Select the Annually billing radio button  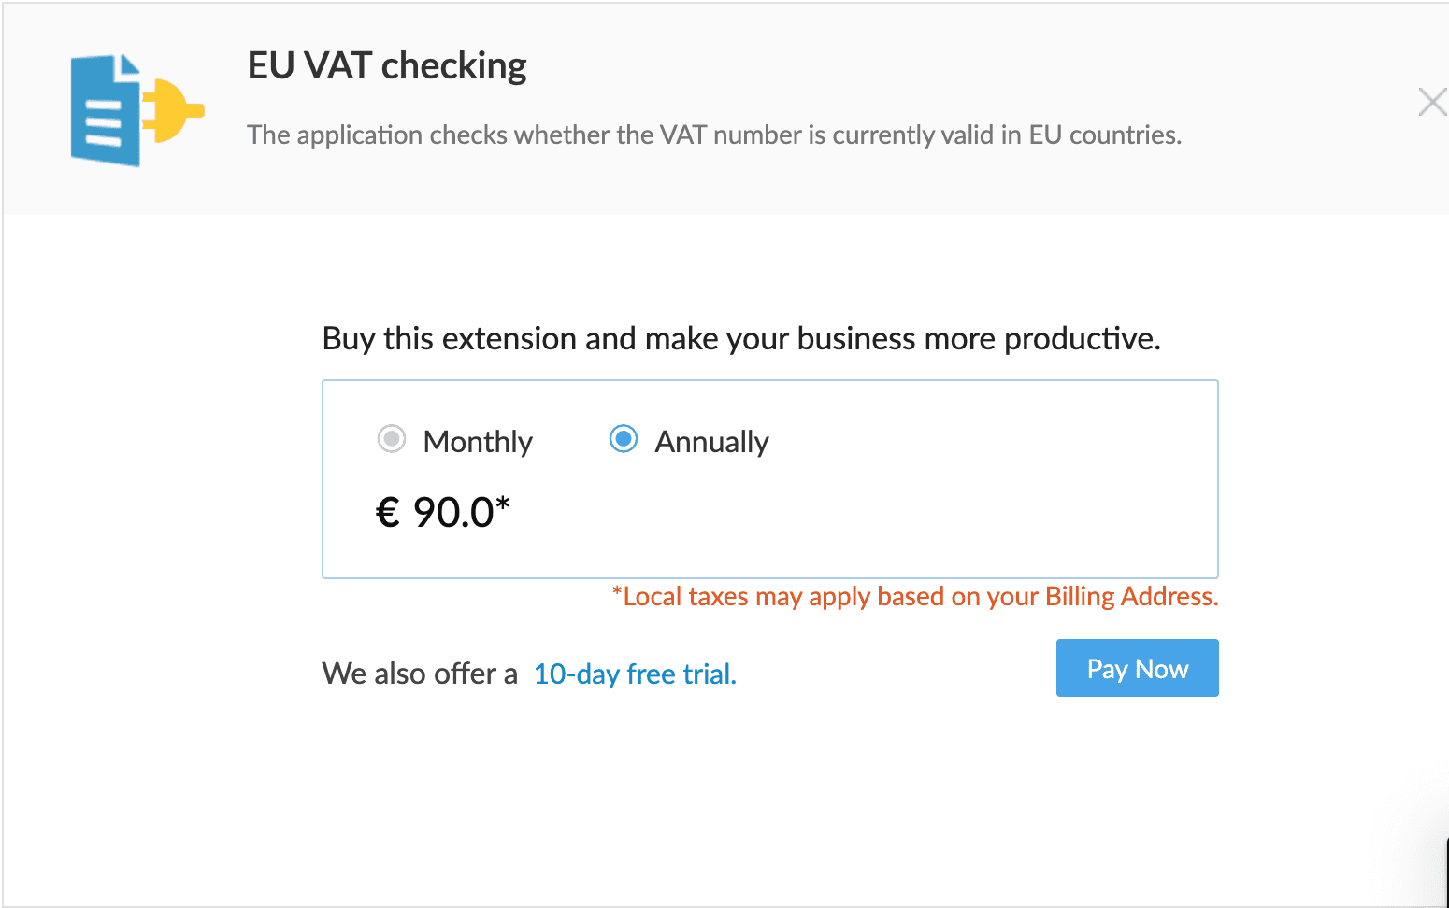point(623,438)
